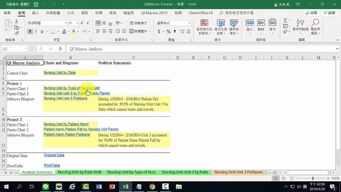The width and height of the screenshot is (341, 192).
Task: Switch to Nursing Unit by Date XmR sheet
Action: click(x=79, y=172)
